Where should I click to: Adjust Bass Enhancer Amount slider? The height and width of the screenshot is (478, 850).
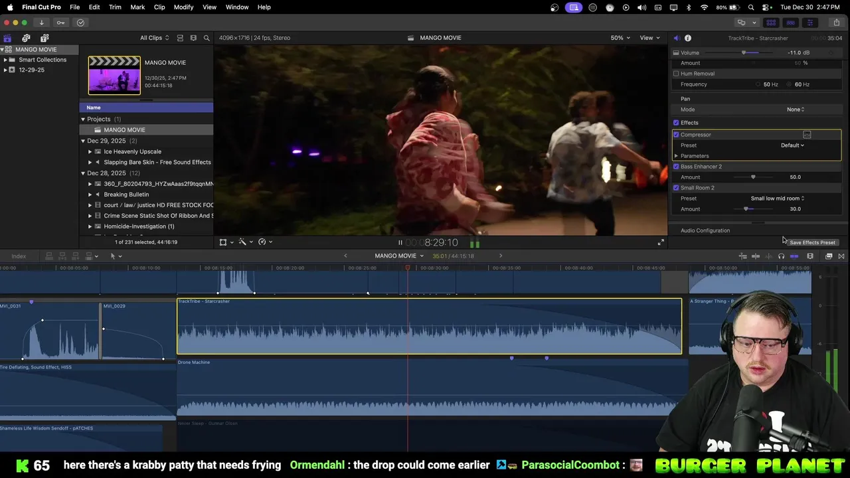coord(753,177)
